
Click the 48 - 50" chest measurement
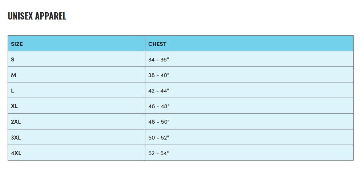159,122
